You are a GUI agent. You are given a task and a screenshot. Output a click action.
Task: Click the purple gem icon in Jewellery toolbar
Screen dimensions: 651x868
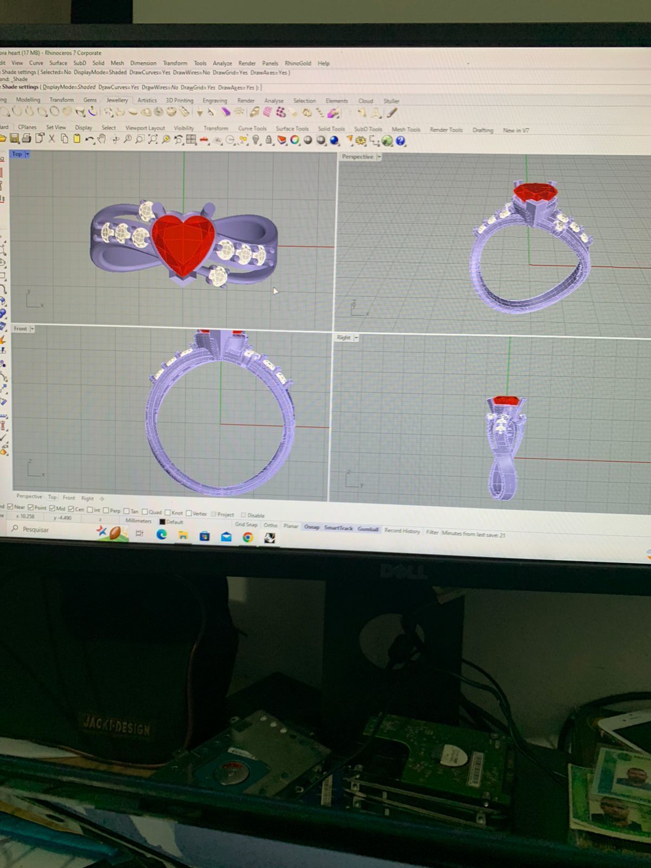coord(225,112)
